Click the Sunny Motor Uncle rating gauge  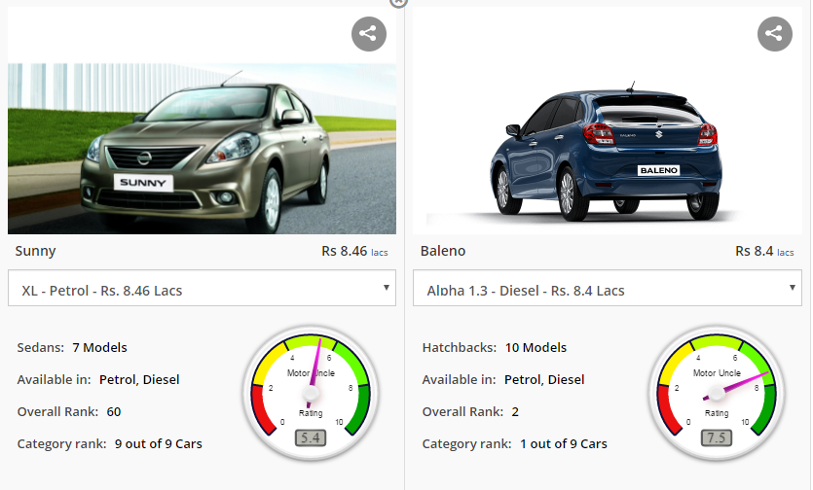[311, 393]
